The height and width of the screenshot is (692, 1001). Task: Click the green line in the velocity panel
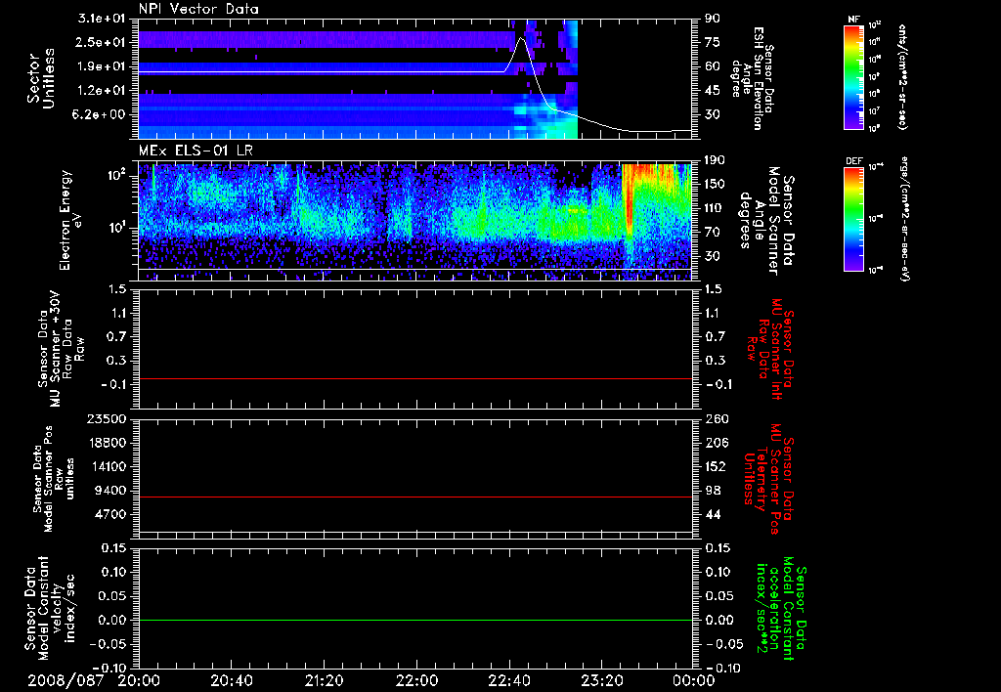(415, 620)
